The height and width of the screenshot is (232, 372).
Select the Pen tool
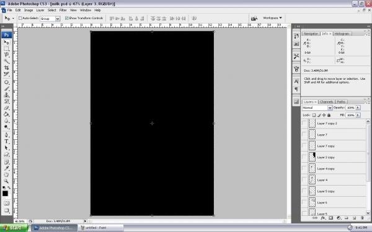[6, 135]
